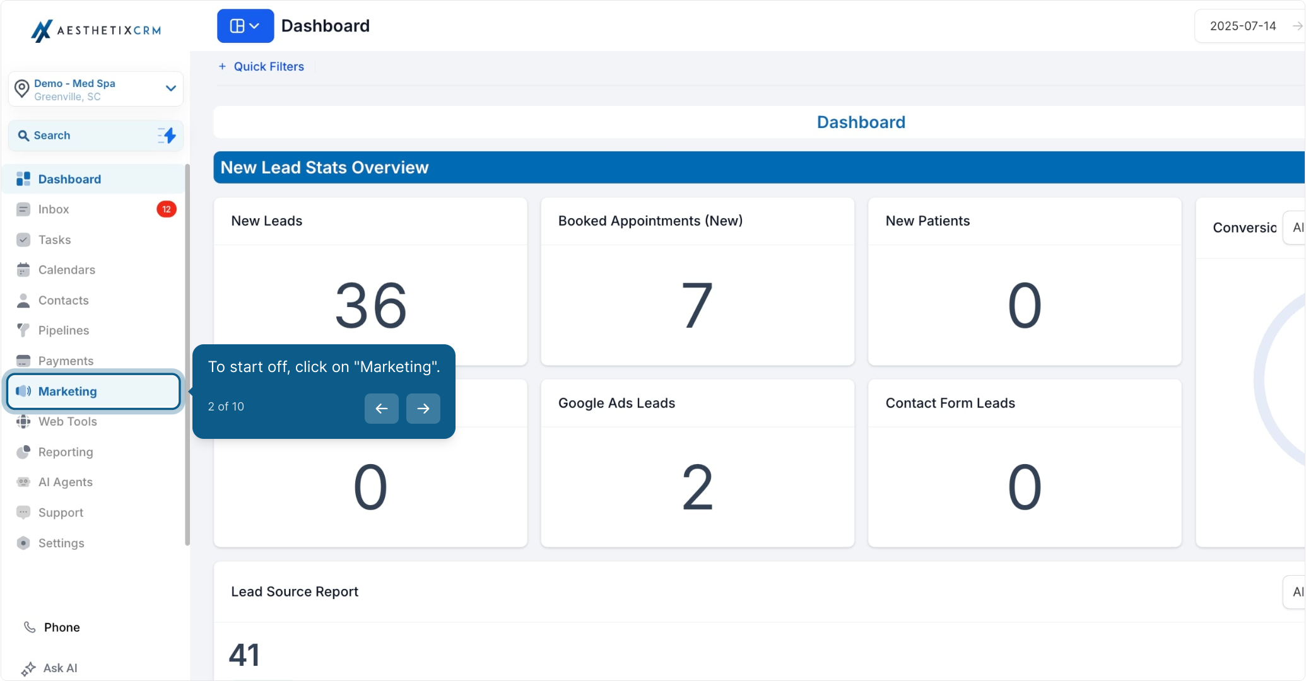Open Settings in the sidebar
1306x681 pixels.
pos(93,543)
